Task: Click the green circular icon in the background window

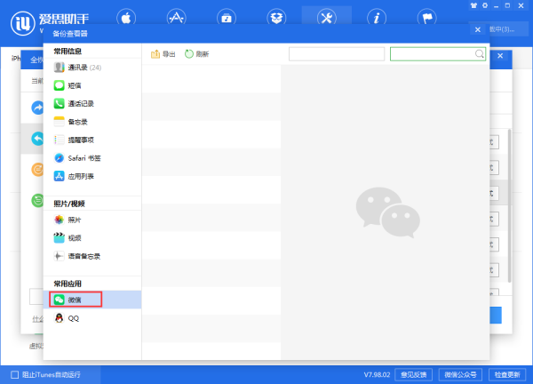Action: (37, 200)
